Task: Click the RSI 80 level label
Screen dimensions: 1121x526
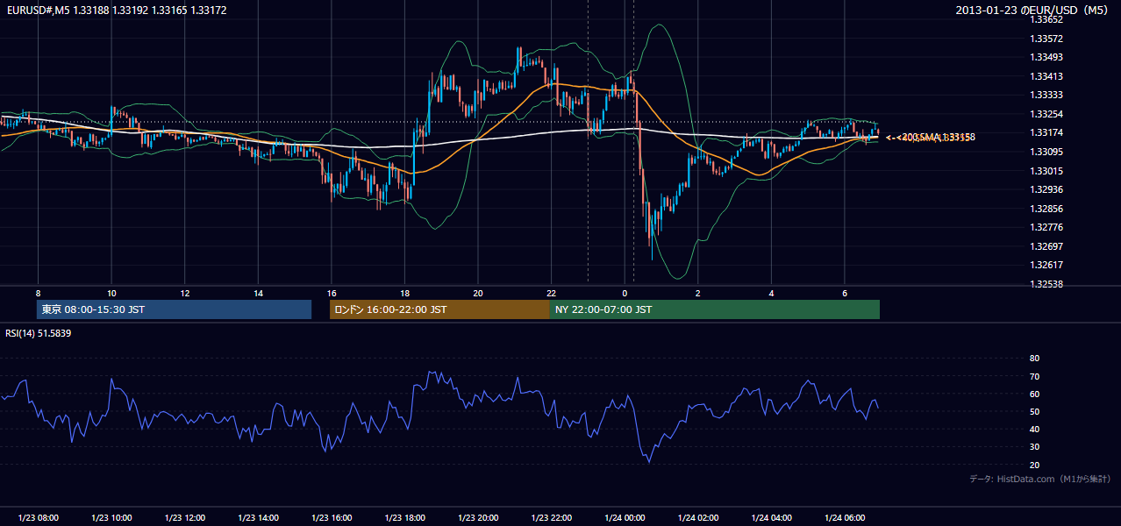Action: click(x=1034, y=359)
